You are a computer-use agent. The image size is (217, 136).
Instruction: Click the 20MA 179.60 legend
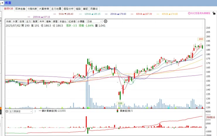tap(116, 14)
